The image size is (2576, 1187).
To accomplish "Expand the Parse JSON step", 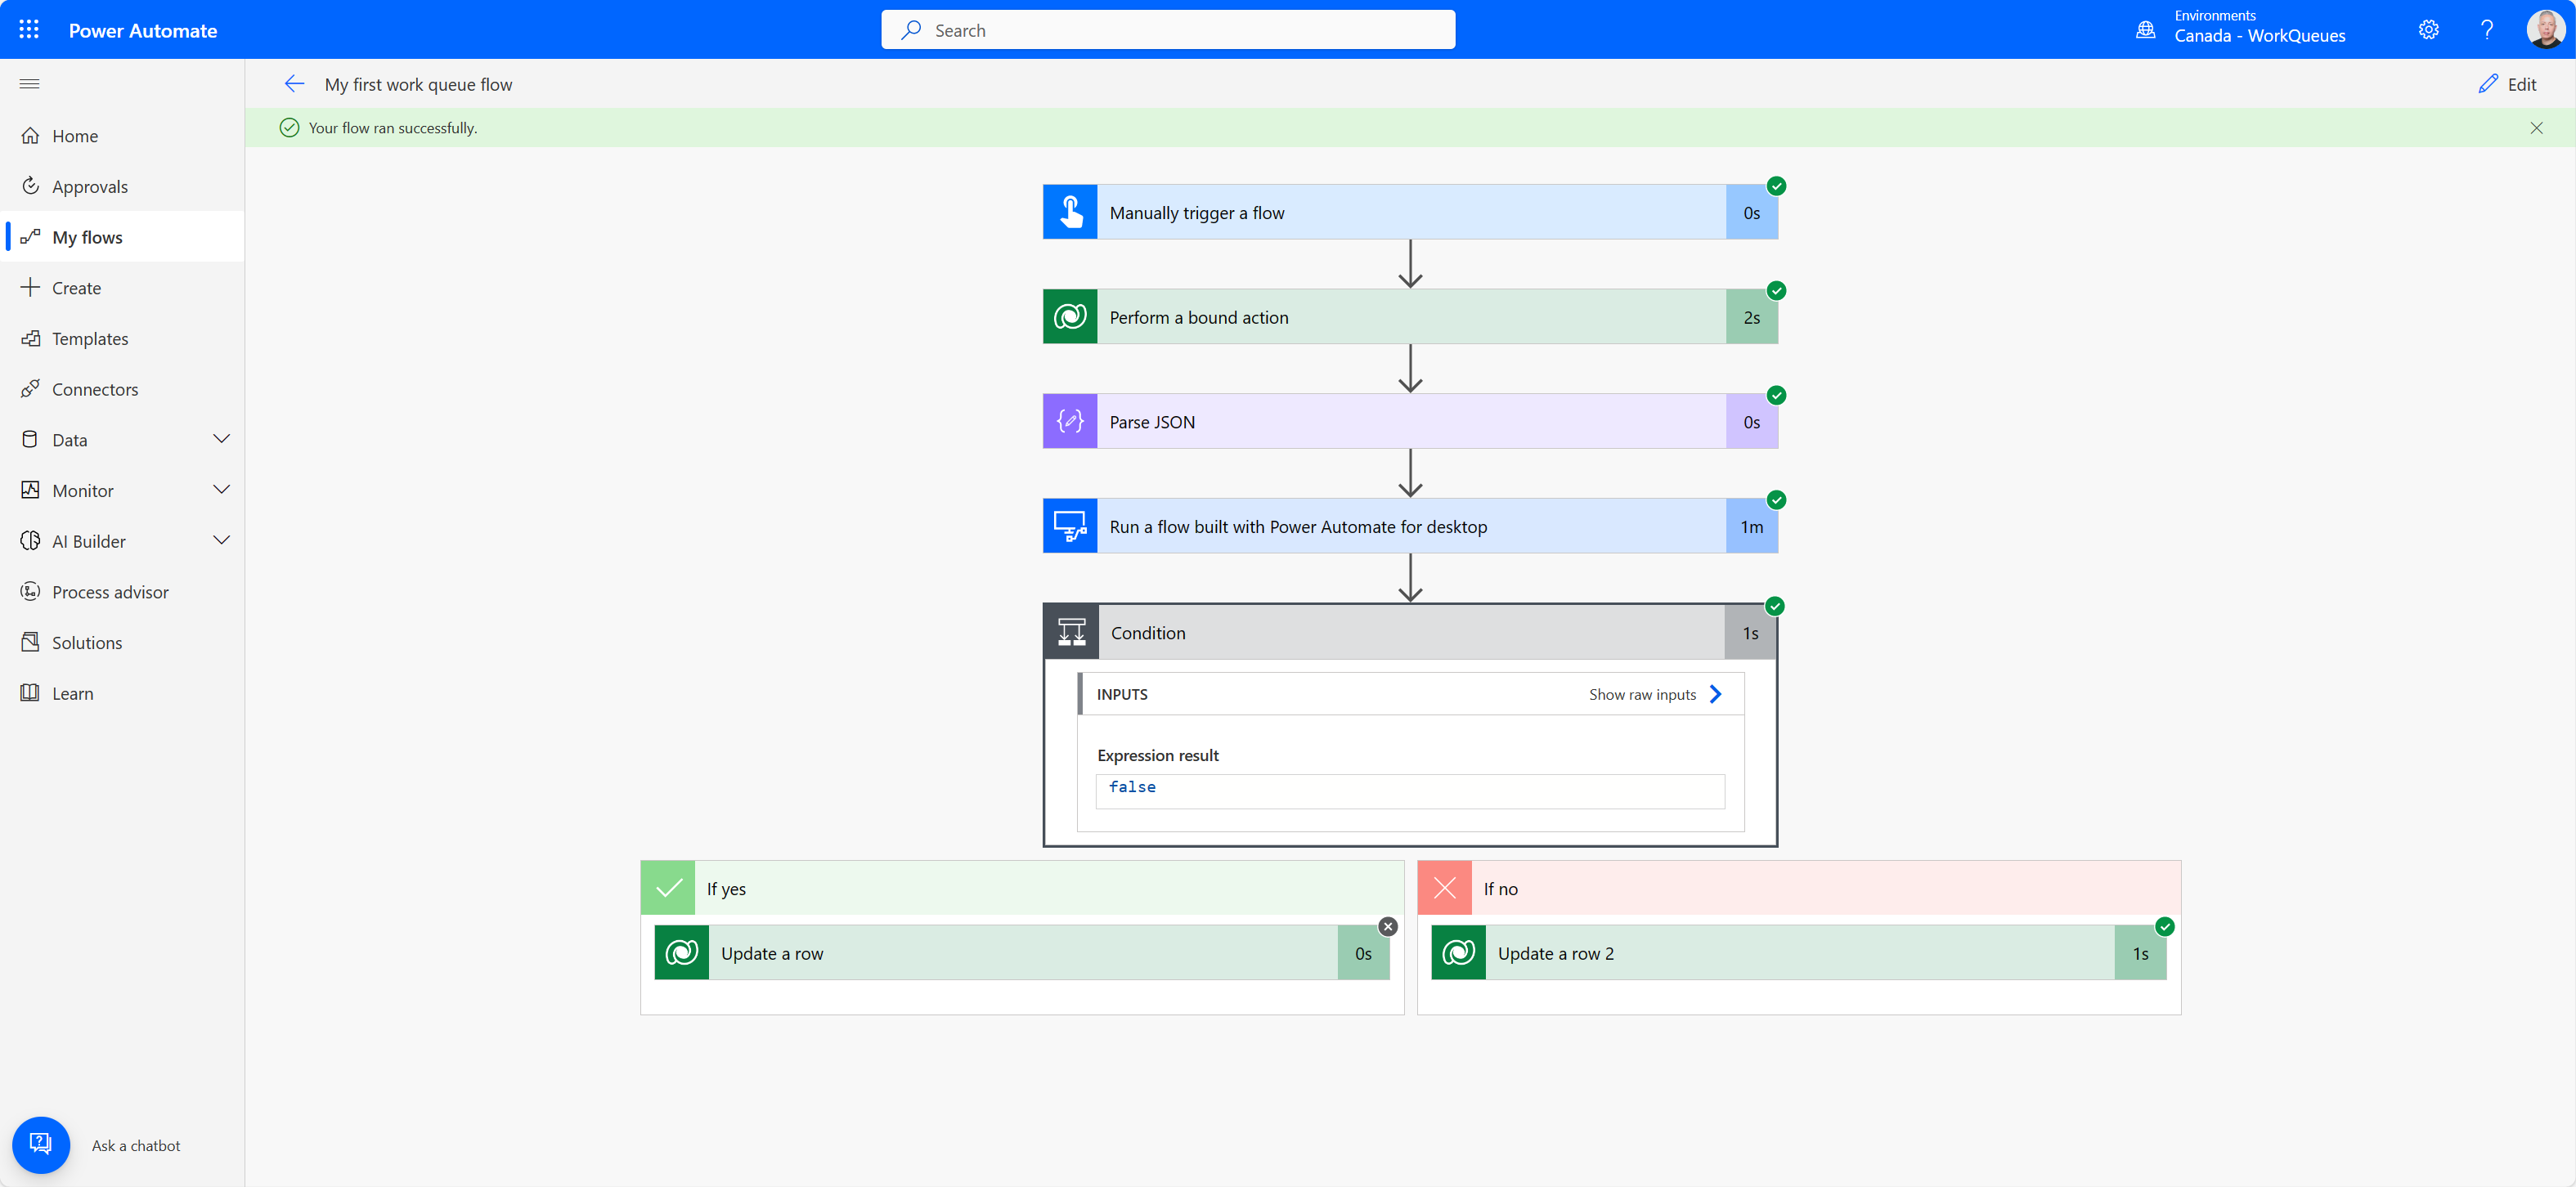I will [1410, 421].
